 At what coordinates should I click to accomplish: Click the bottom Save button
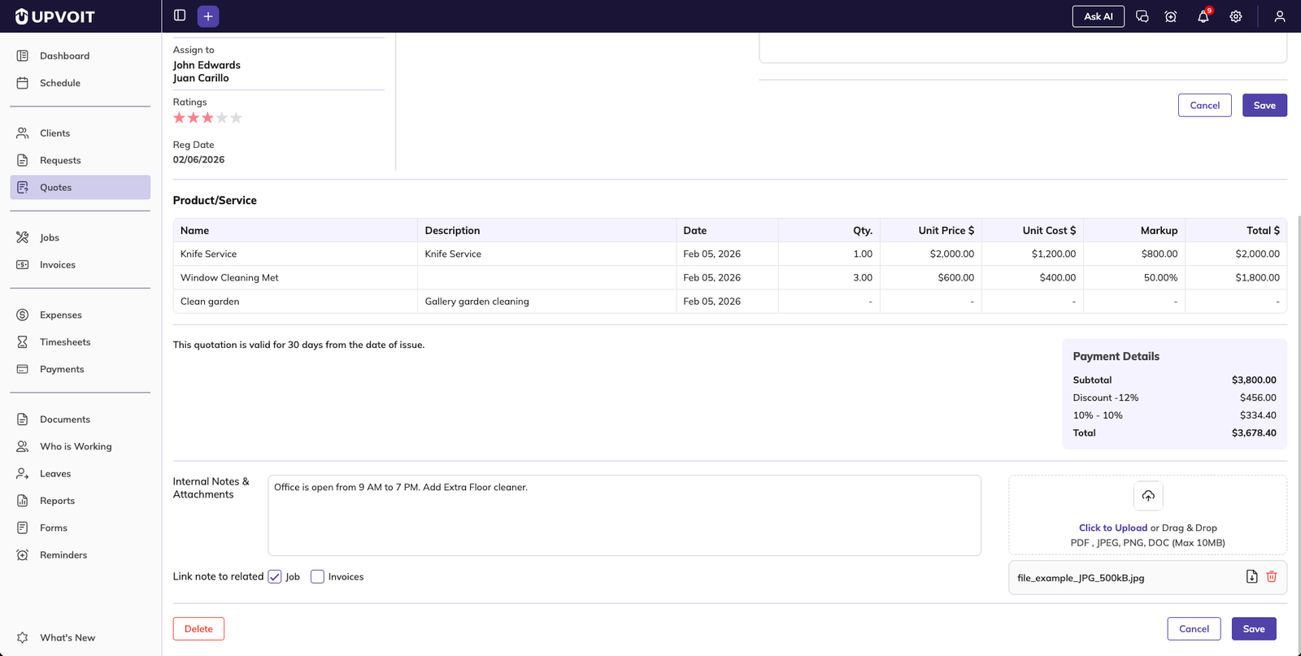click(1253, 629)
